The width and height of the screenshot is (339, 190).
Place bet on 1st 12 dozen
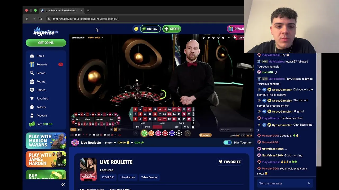point(142,123)
